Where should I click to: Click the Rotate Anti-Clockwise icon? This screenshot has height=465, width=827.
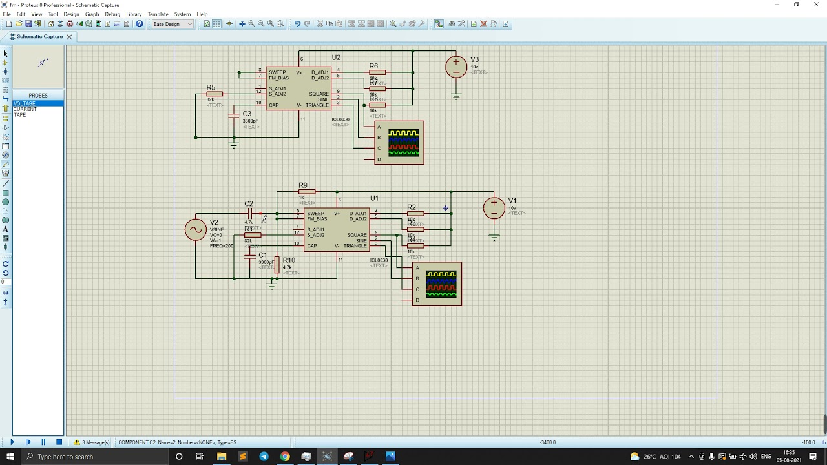pyautogui.click(x=6, y=273)
